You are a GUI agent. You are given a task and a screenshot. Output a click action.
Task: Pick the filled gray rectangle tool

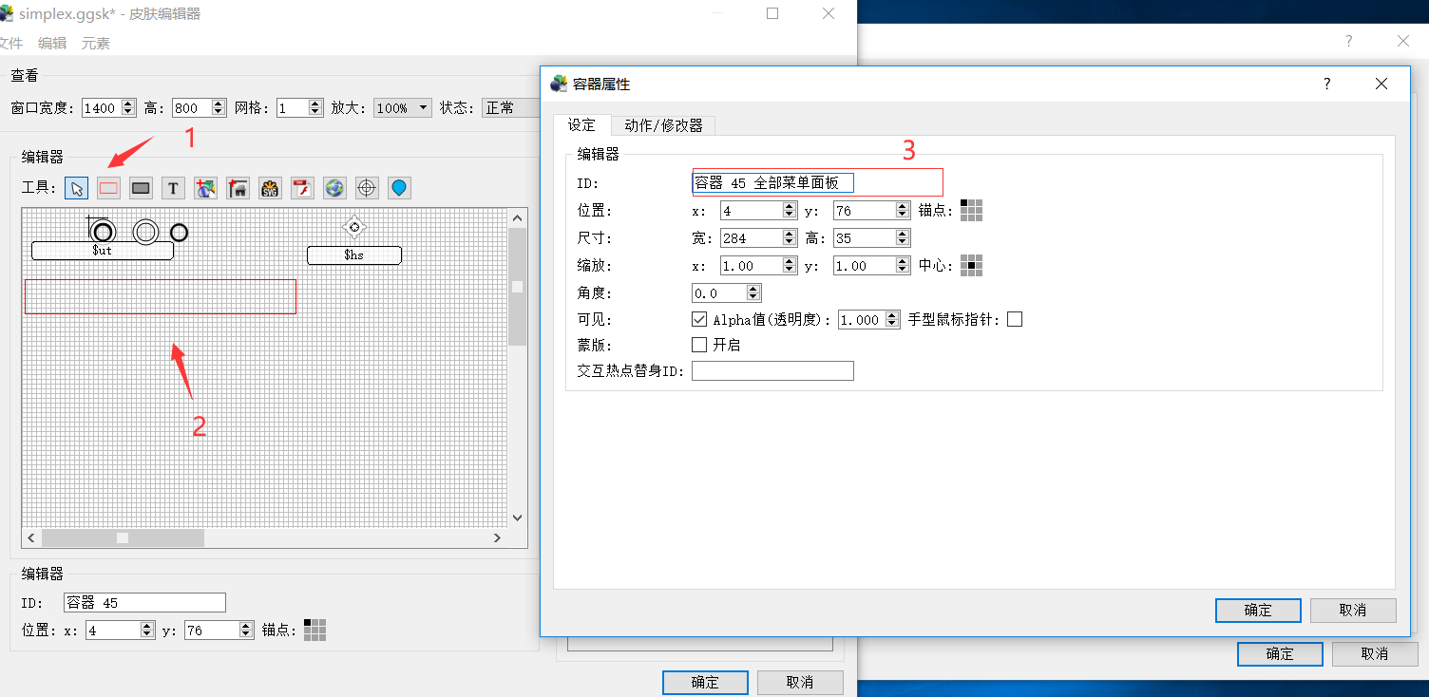[142, 188]
